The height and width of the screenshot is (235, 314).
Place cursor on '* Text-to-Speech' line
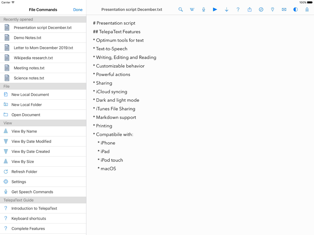110,49
